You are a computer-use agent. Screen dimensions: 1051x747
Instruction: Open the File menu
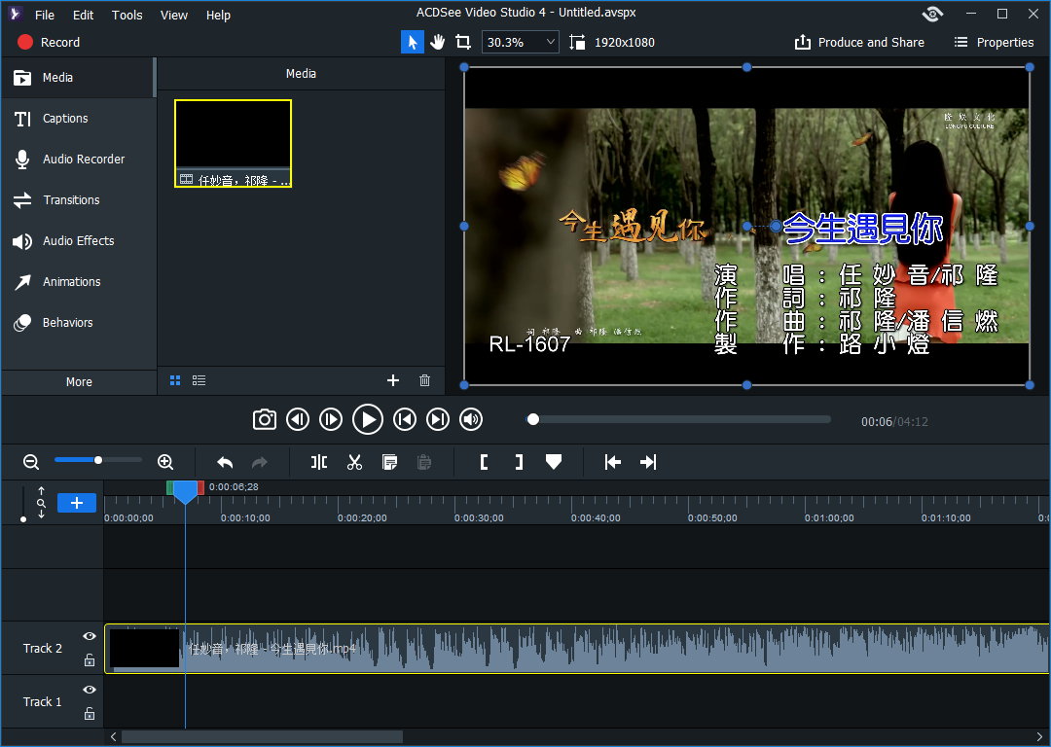44,15
